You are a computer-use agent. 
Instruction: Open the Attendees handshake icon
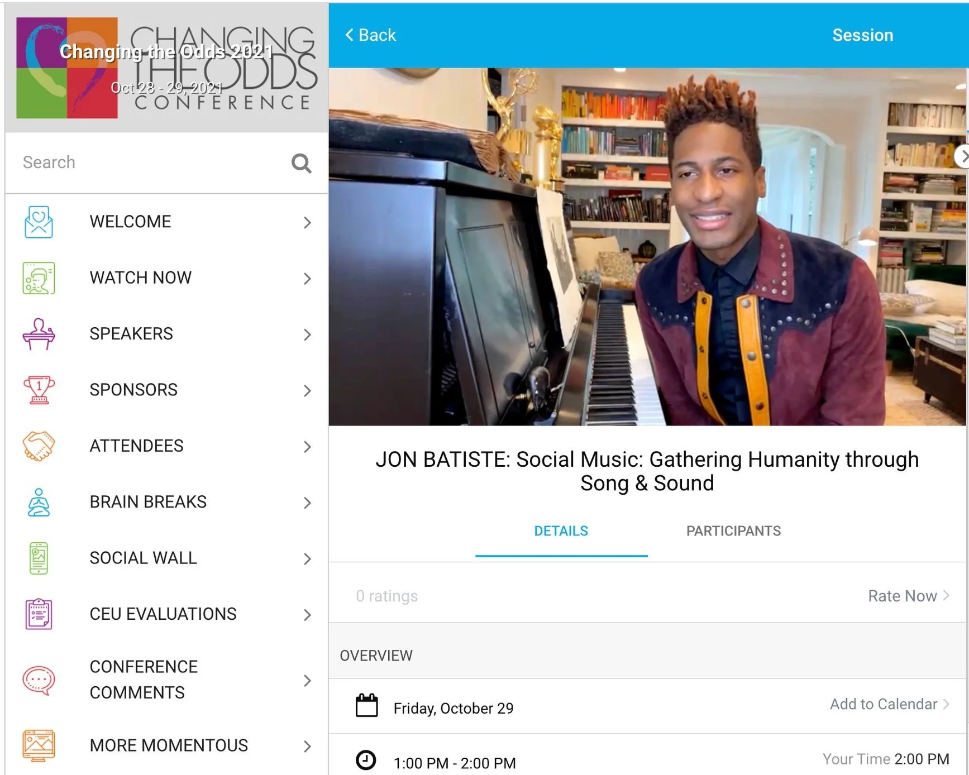point(39,446)
